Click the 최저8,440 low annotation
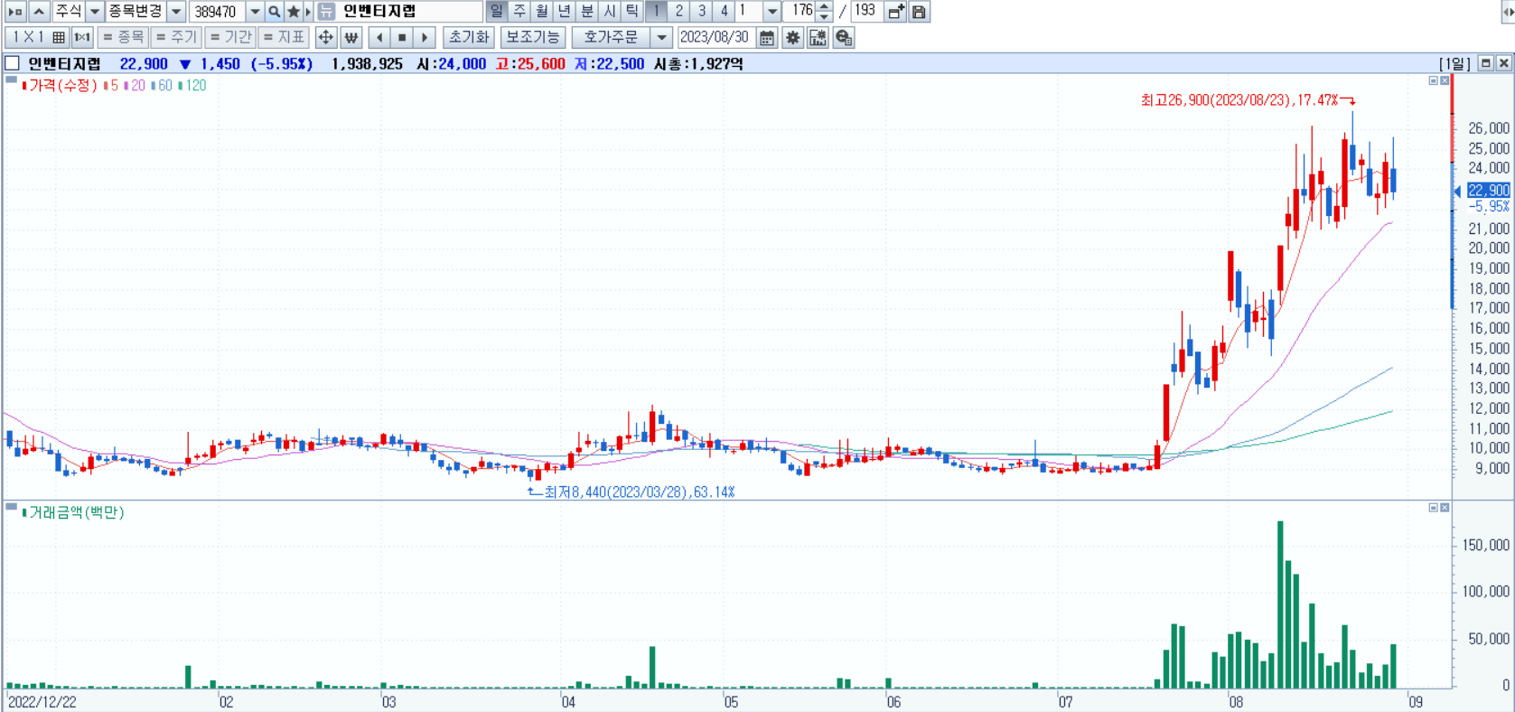Screen dimensions: 1515x712 pyautogui.click(x=640, y=492)
